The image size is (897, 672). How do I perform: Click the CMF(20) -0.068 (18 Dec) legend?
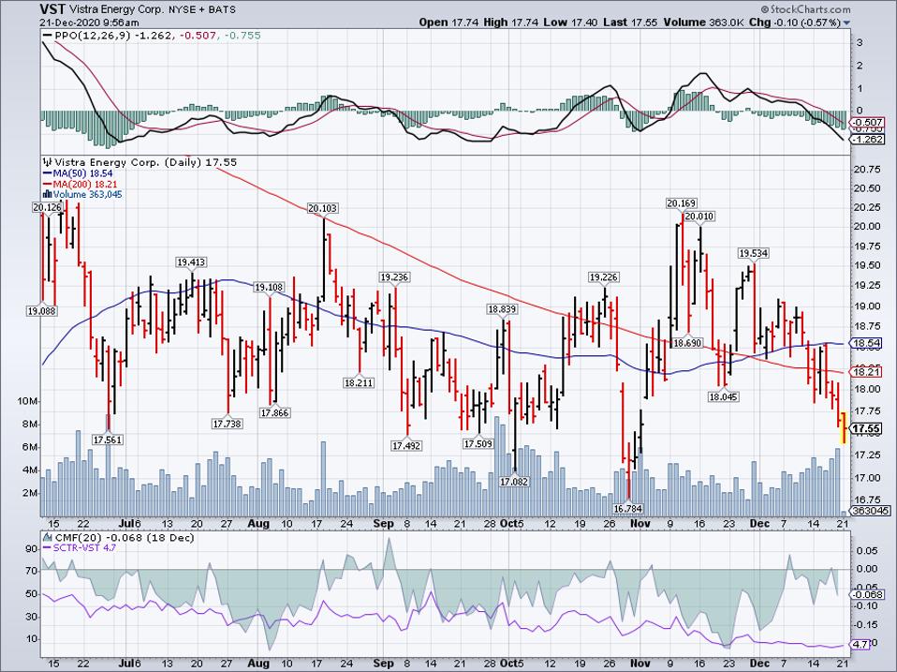tap(123, 538)
